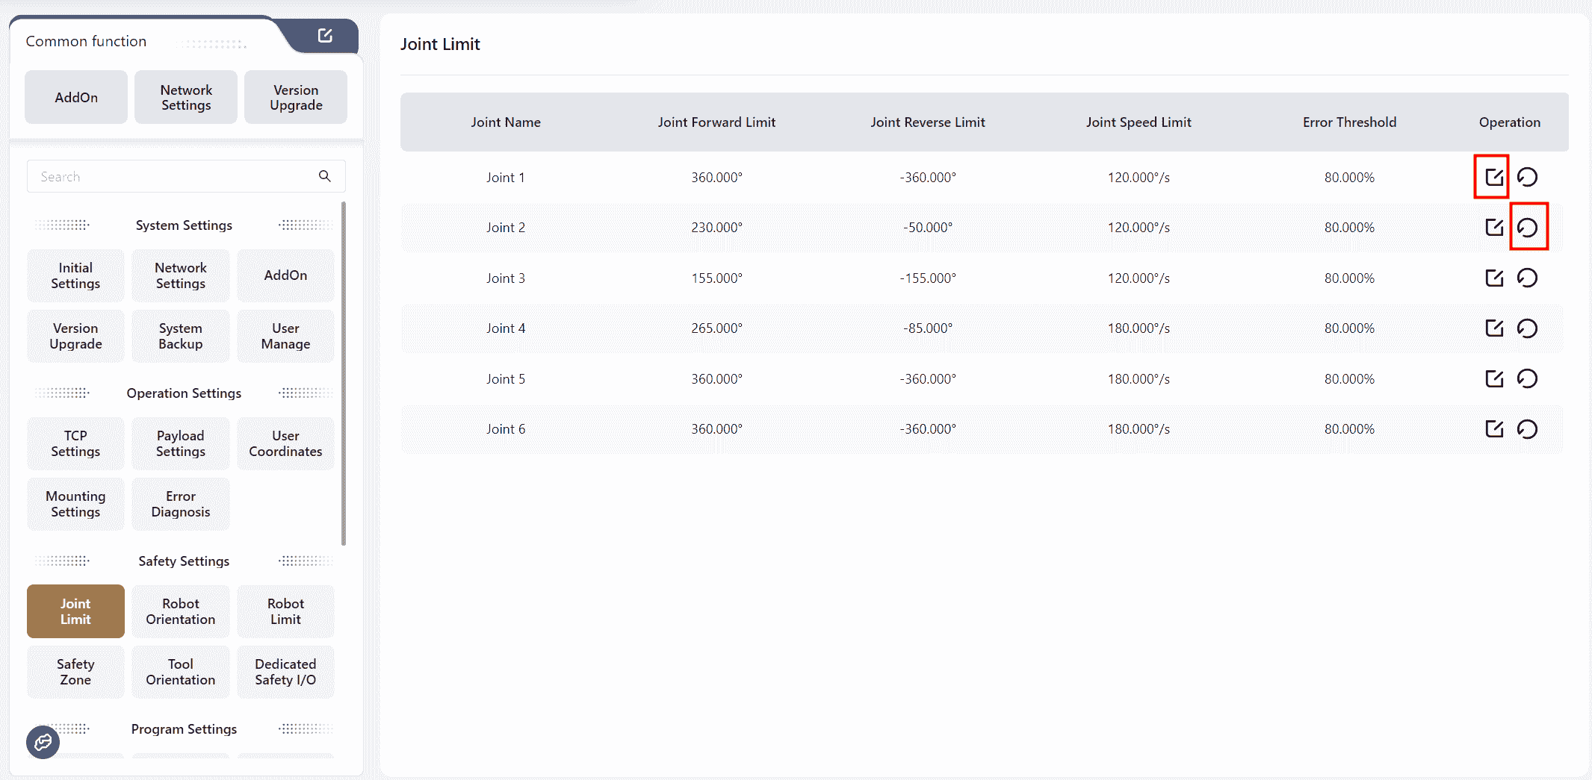
Task: Open the Robot Orientation safety settings
Action: [181, 611]
